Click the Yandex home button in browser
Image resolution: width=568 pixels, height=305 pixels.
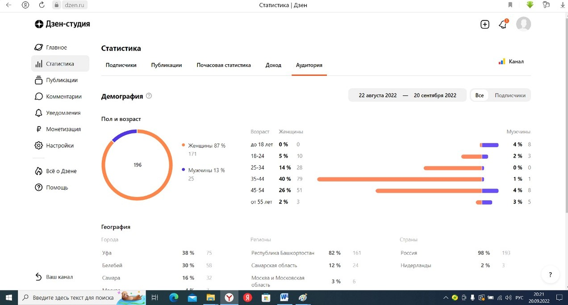point(26,5)
